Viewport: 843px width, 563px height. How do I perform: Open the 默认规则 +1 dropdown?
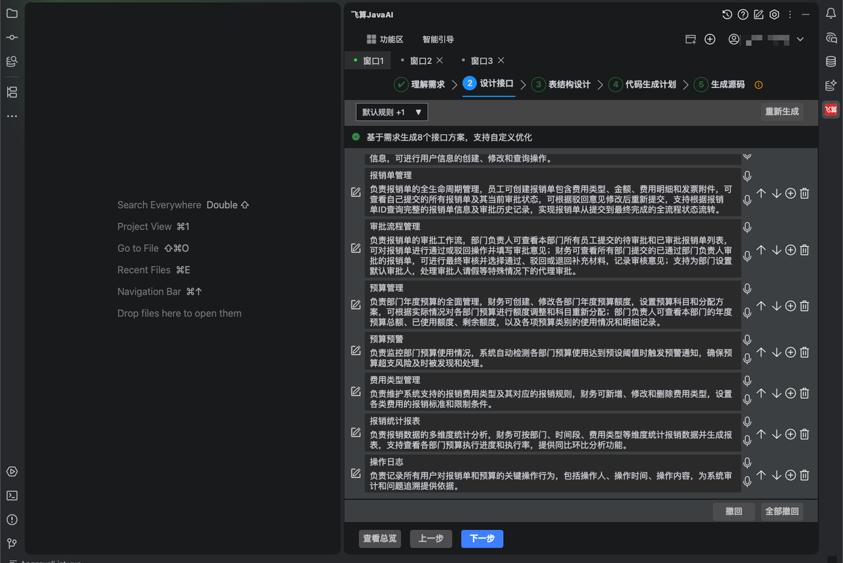coord(392,112)
